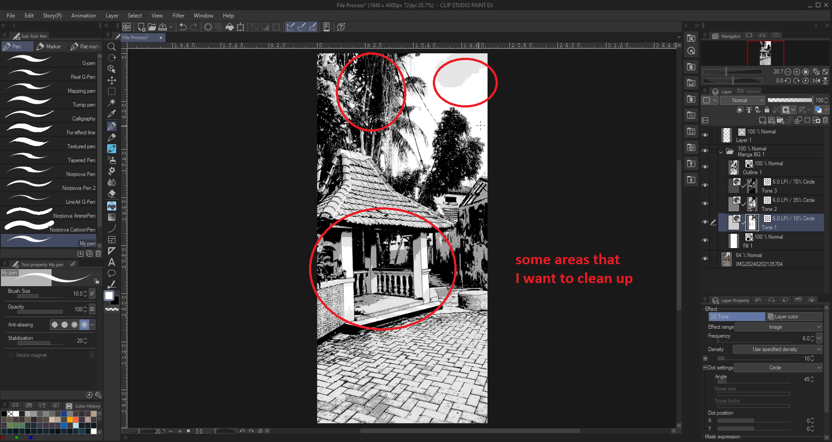Viewport: 832px width, 442px height.
Task: Select the Text tool
Action: coord(112,262)
